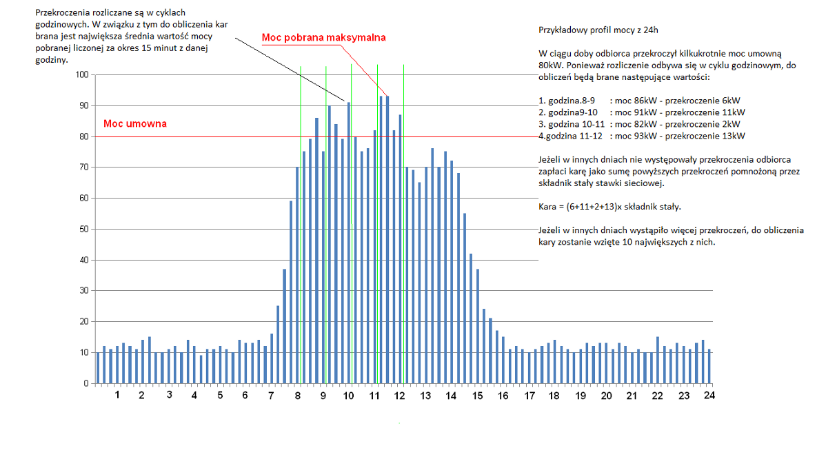Click the y-axis value 0
The width and height of the screenshot is (837, 457).
pyautogui.click(x=88, y=383)
